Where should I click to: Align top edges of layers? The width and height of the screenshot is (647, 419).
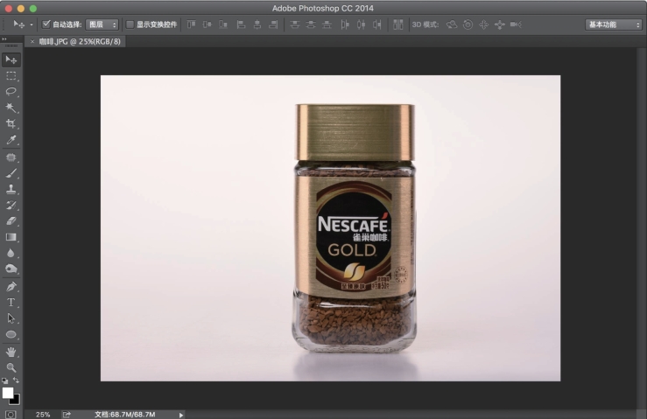click(x=191, y=24)
